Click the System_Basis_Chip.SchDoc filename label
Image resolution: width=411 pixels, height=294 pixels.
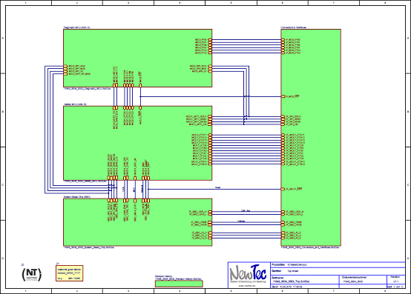(x=89, y=247)
